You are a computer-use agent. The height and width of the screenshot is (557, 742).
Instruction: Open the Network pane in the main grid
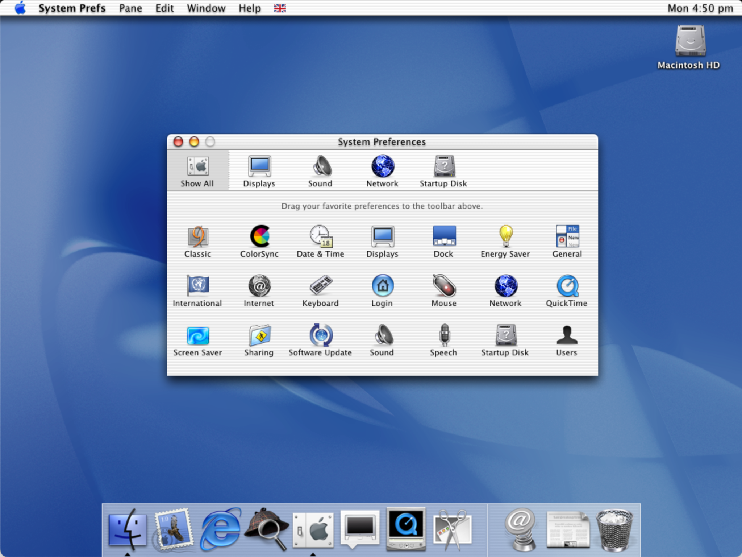505,291
